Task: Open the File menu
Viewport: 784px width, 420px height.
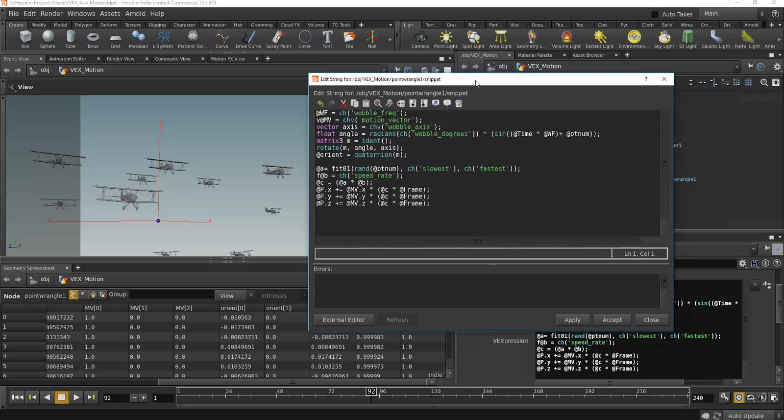Action: 14,14
